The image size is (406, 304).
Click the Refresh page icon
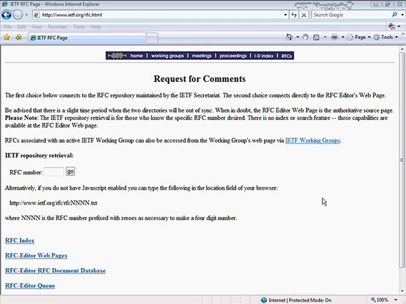click(294, 15)
